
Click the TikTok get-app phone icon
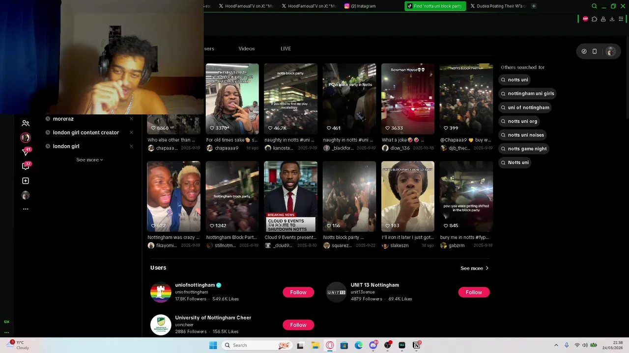point(595,51)
